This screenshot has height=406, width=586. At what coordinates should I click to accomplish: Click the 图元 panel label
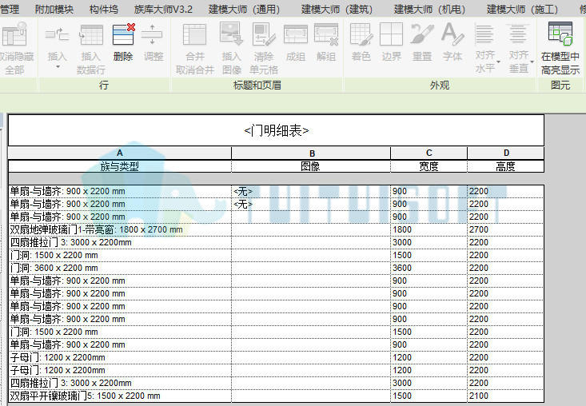[560, 86]
